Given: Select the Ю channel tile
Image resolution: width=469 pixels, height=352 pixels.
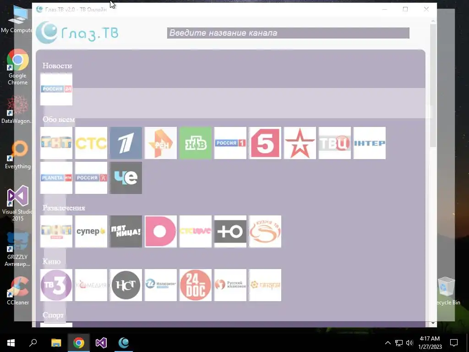Looking at the screenshot, I should coord(230,231).
